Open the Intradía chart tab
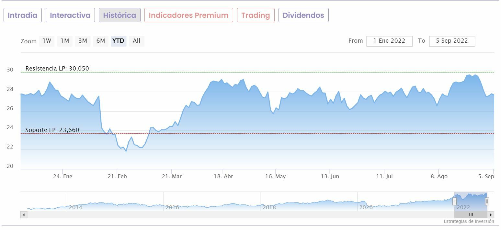Screen dimensions: 501x230 click(x=23, y=15)
